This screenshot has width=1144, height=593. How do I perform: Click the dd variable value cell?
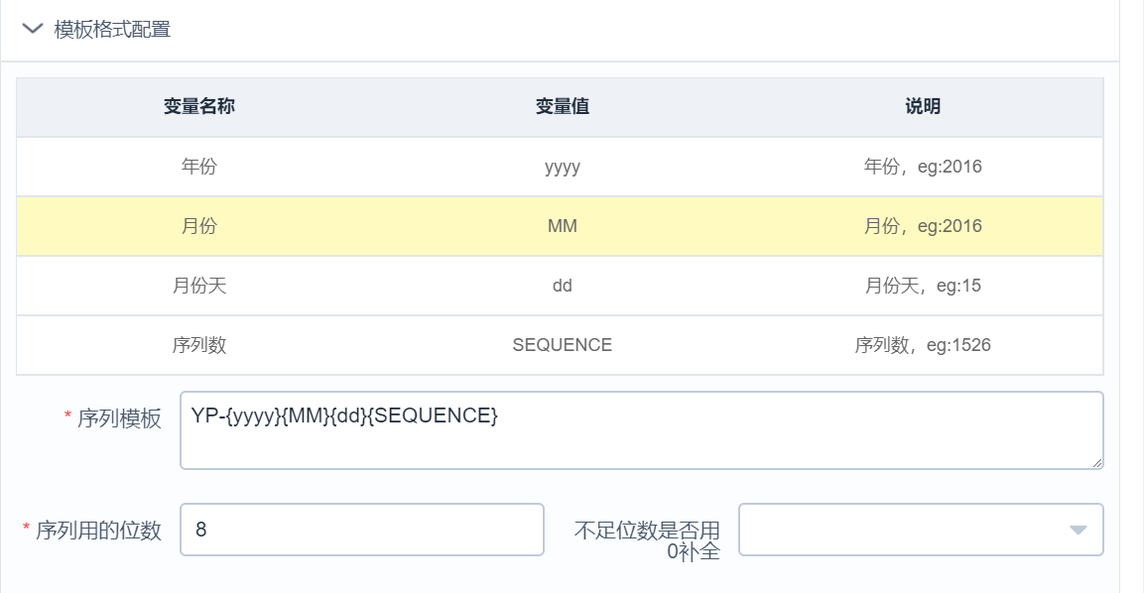[562, 286]
